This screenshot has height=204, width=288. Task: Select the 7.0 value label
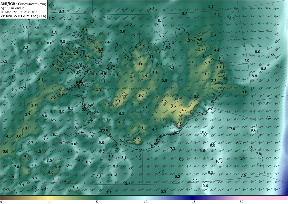click(8, 189)
